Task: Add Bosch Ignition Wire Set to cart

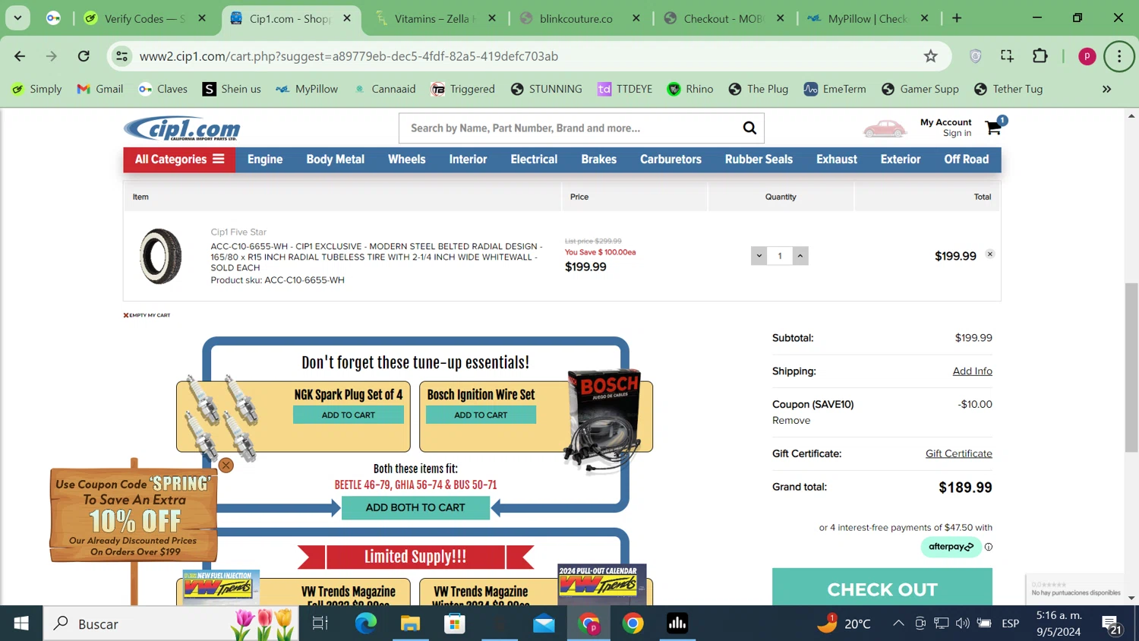Action: 481,415
